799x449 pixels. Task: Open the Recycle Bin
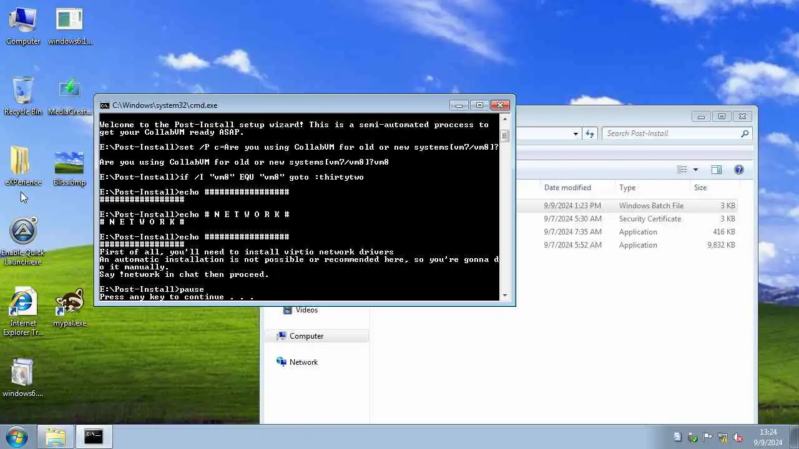tap(23, 95)
